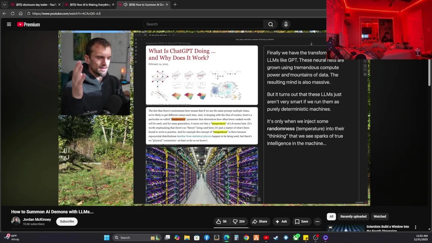Like the video with 5K thumbs up
Image resolution: width=432 pixels, height=243 pixels.
coord(222,221)
